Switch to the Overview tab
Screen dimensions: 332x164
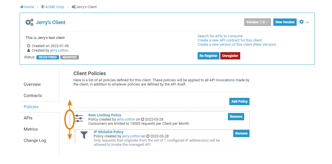coord(32,84)
